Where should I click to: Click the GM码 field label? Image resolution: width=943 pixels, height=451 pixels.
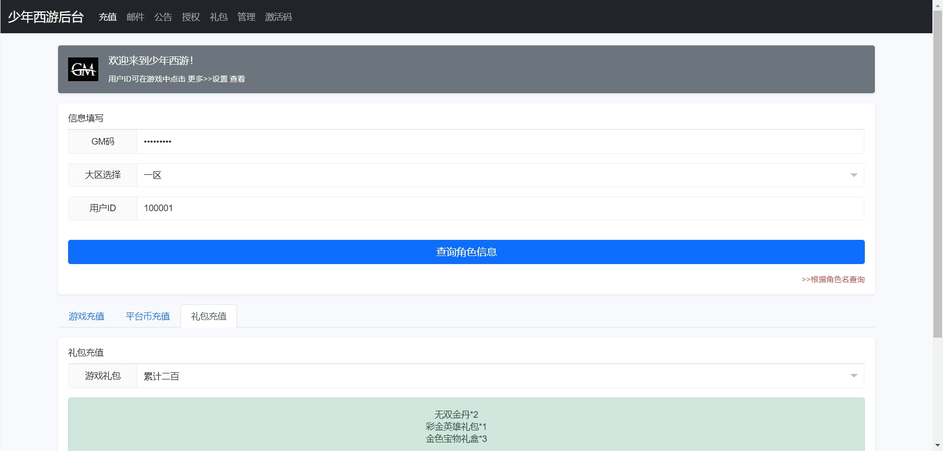[x=103, y=142]
